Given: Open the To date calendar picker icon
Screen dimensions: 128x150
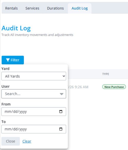Looking at the screenshot, I should pyautogui.click(x=61, y=129).
